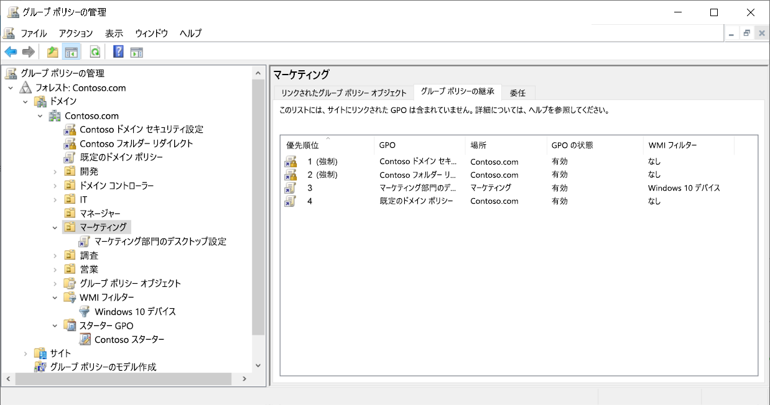Click the Windows 10 デバイス cell in list
Screen dimensions: 770x405
(684, 188)
